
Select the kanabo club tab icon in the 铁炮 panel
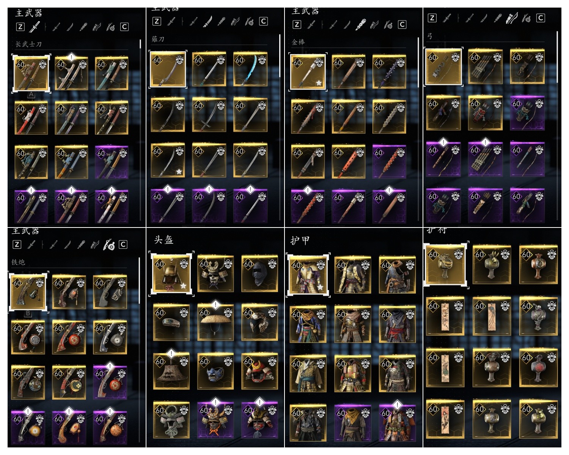(x=80, y=245)
